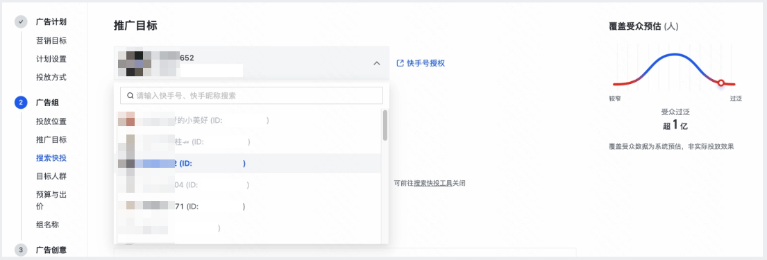
Task: Select the highlighted 搜索快投 sidebar item
Action: [x=51, y=158]
